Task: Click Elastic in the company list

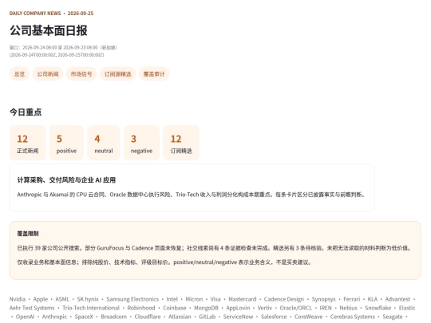Action: click(x=407, y=308)
